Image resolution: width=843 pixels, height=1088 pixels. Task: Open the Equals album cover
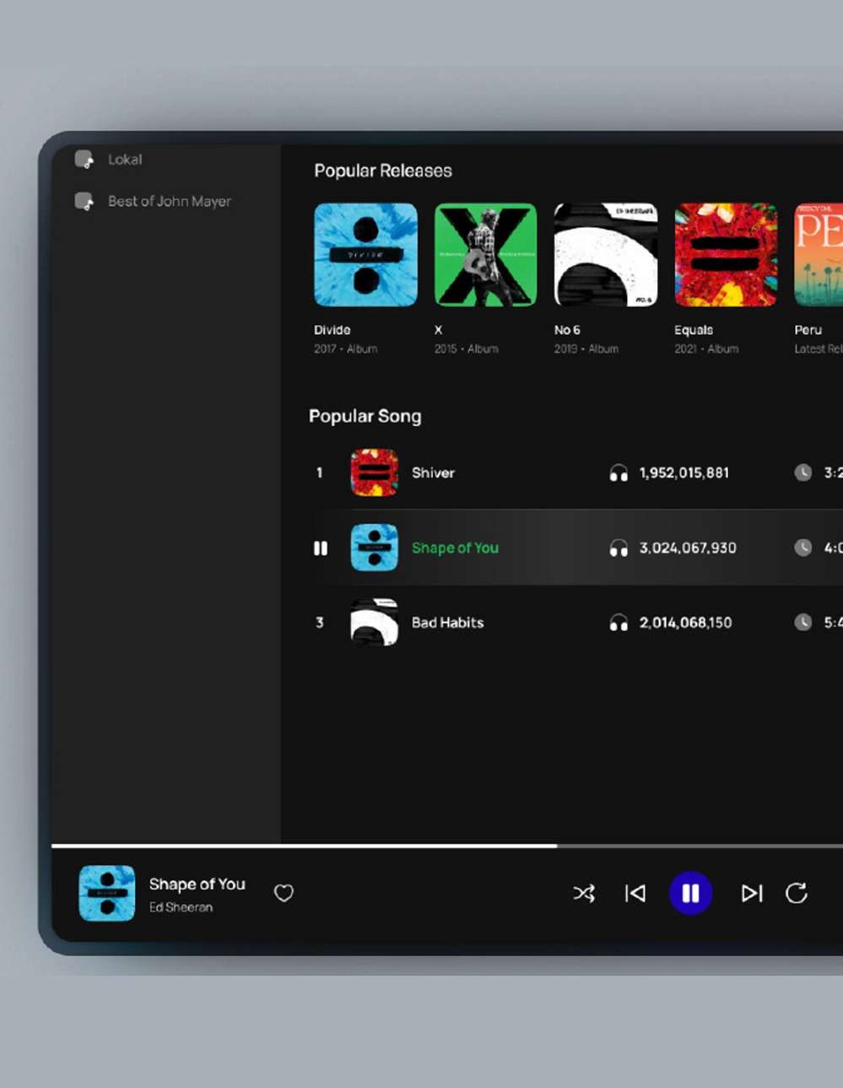click(x=726, y=255)
